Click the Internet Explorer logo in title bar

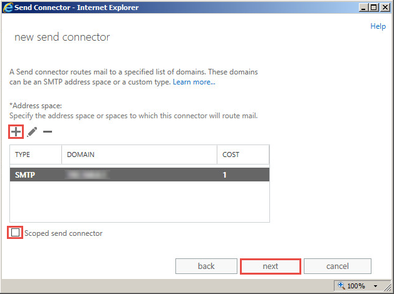tap(8, 8)
